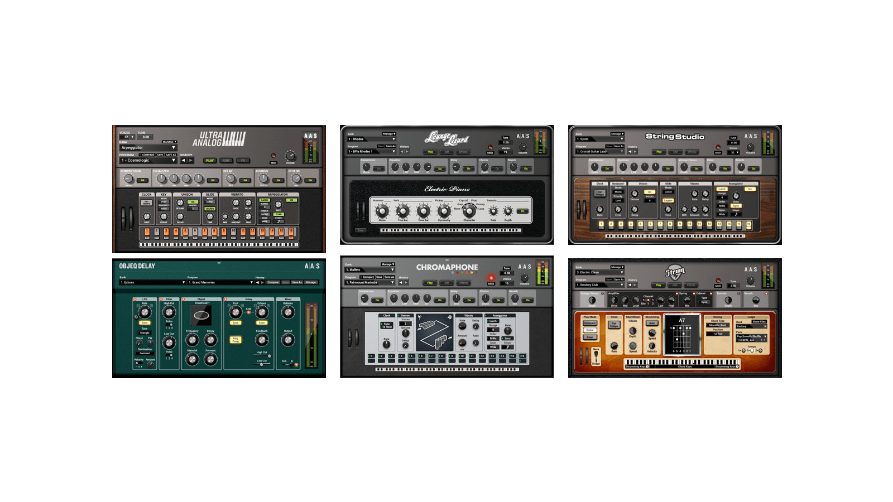Click the Objeq Delay Link icon between First and Echoes

(248, 312)
